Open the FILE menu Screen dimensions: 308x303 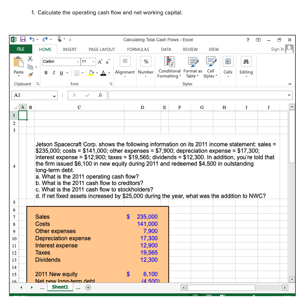pyautogui.click(x=20, y=49)
